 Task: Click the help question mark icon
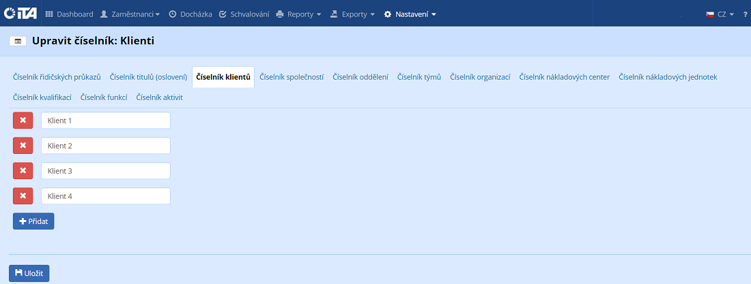click(x=745, y=14)
